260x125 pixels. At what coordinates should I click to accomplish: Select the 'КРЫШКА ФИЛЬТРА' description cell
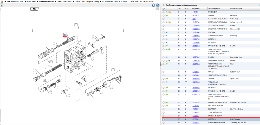[x=215, y=116]
